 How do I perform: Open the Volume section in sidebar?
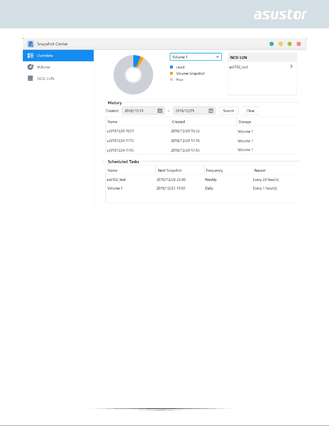pyautogui.click(x=58, y=67)
